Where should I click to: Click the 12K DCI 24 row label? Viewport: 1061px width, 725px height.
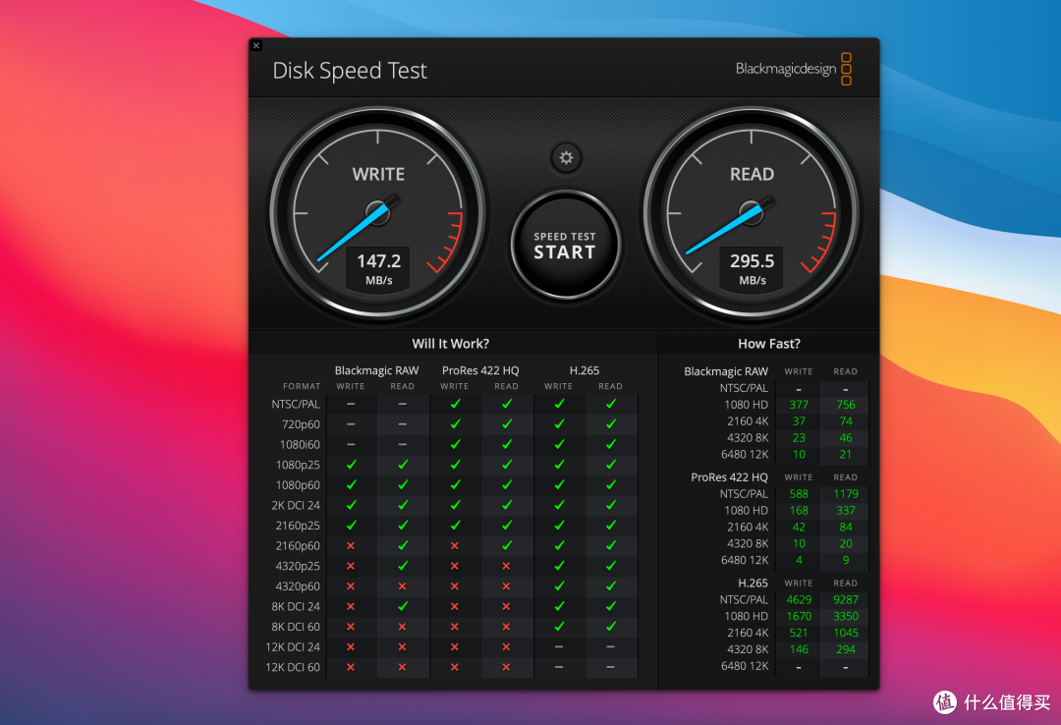pos(293,647)
